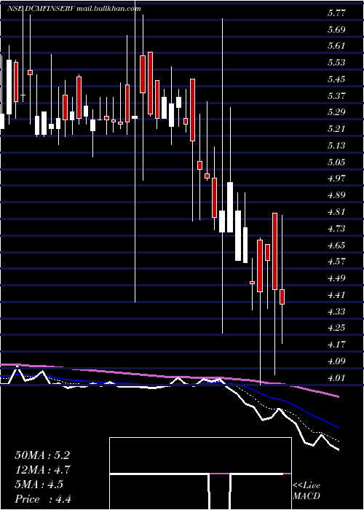Click the 5.05 price axis label
This screenshot has width=364, height=510.
coord(336,162)
